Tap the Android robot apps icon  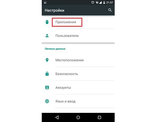[47, 22]
